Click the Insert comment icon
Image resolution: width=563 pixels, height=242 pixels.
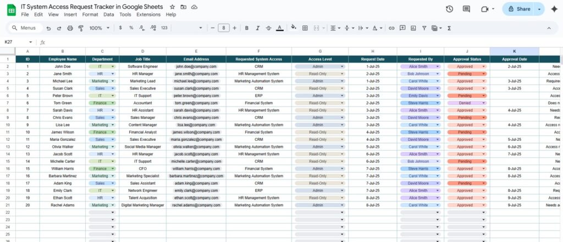click(x=402, y=28)
